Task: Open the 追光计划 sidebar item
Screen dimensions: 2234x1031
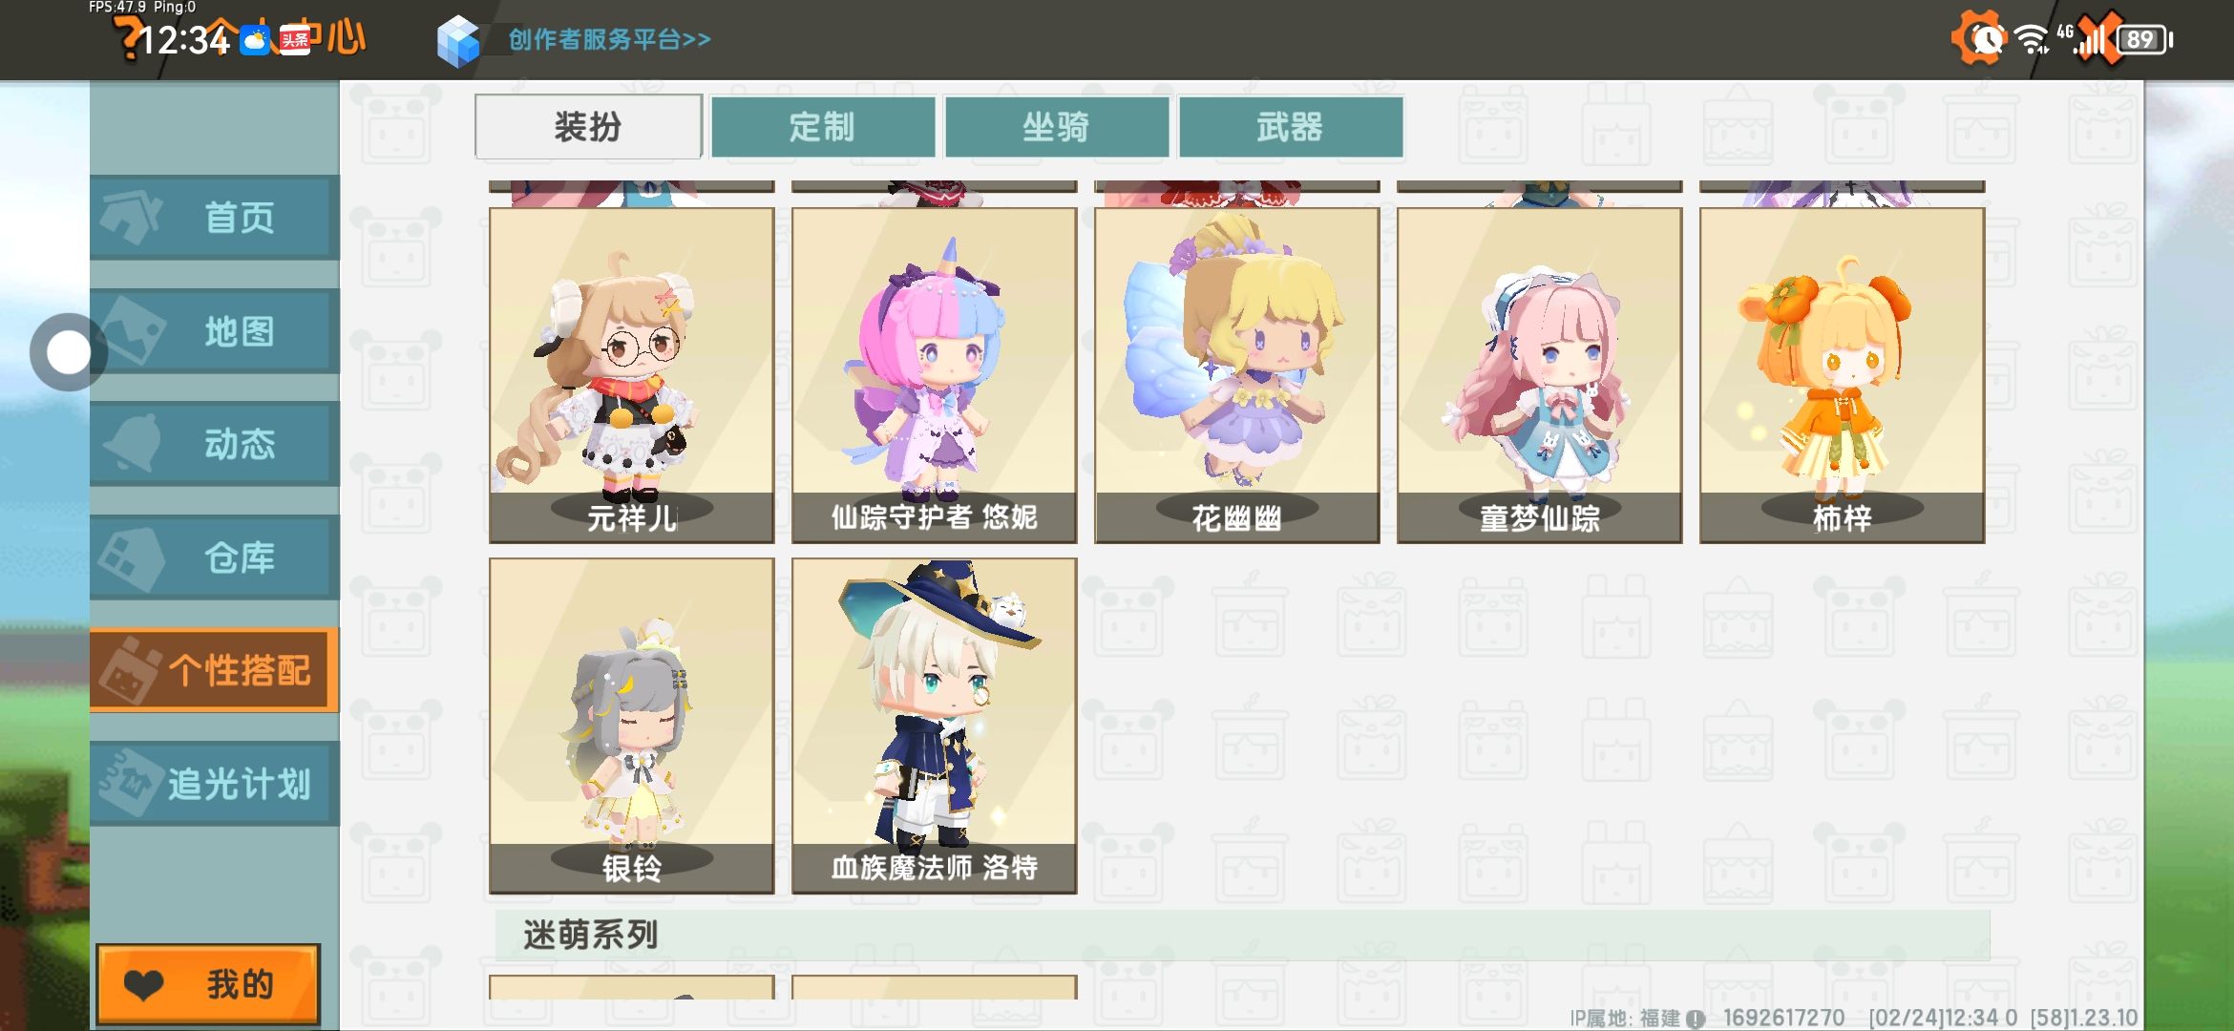Action: (215, 784)
